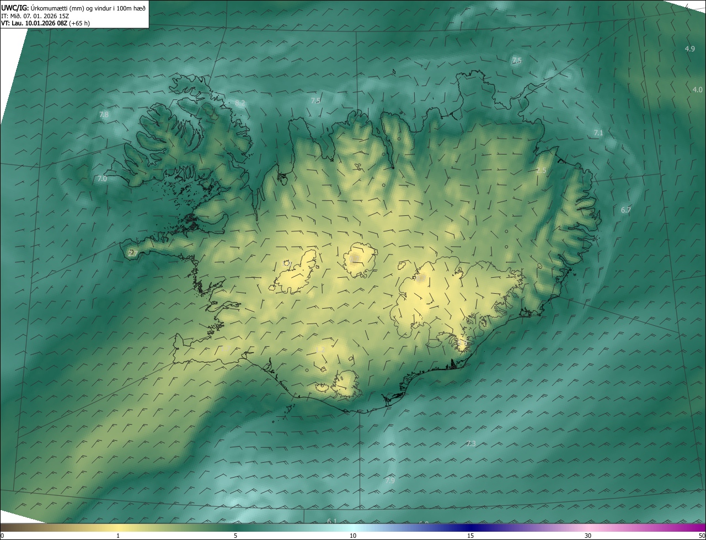This screenshot has height=540, width=706.
Task: Click the 15 tick label on the color scale
Action: pyautogui.click(x=470, y=536)
